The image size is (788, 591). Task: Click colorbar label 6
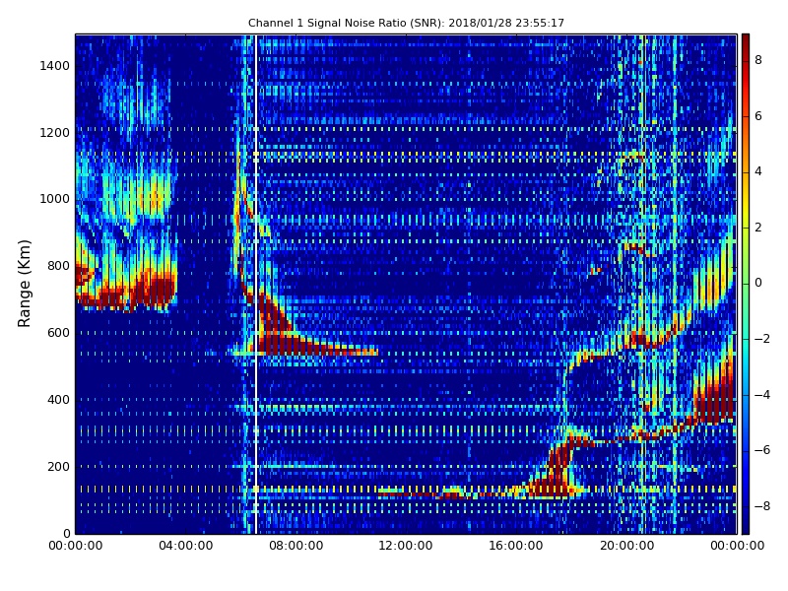[x=758, y=116]
